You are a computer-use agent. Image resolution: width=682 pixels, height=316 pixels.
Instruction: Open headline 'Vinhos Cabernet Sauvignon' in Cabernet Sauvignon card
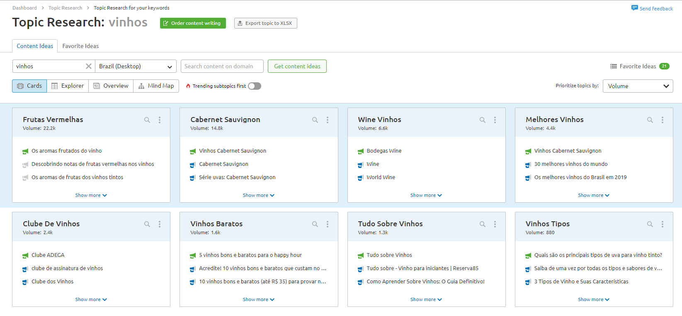coord(233,151)
